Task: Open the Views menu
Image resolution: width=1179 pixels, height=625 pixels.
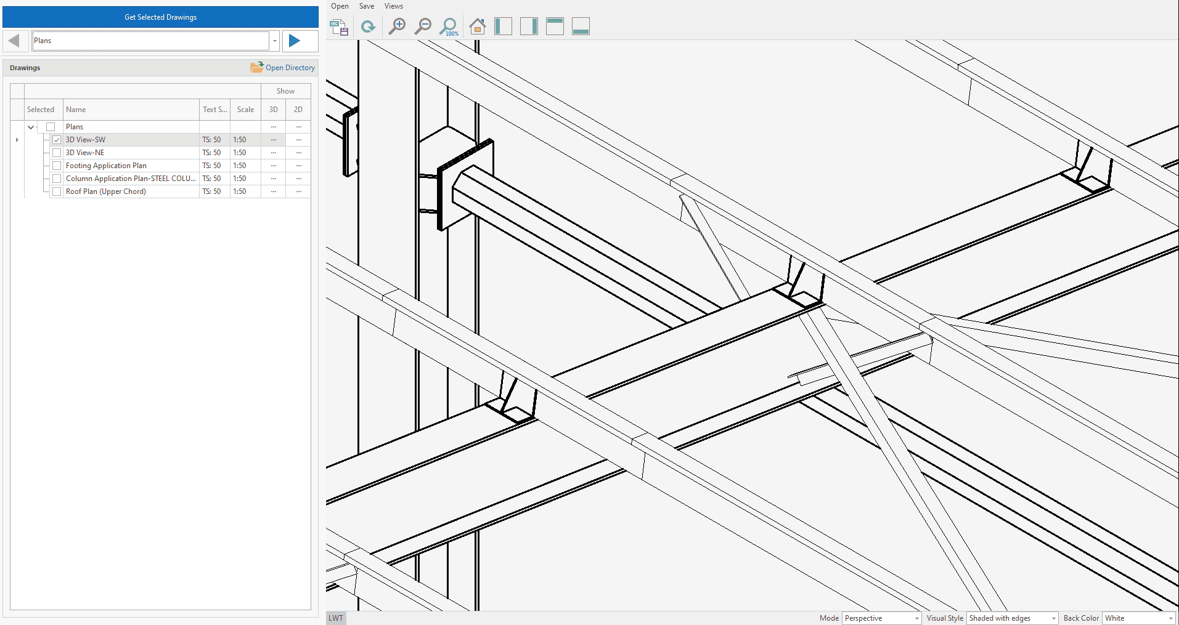Action: click(393, 6)
